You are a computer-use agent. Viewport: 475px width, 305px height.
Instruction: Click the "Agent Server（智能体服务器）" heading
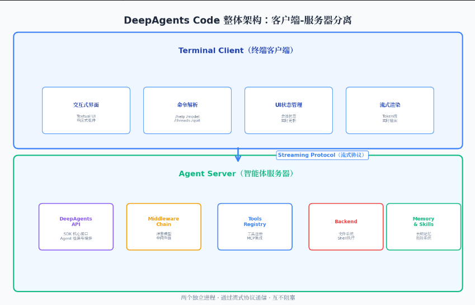tap(236, 173)
